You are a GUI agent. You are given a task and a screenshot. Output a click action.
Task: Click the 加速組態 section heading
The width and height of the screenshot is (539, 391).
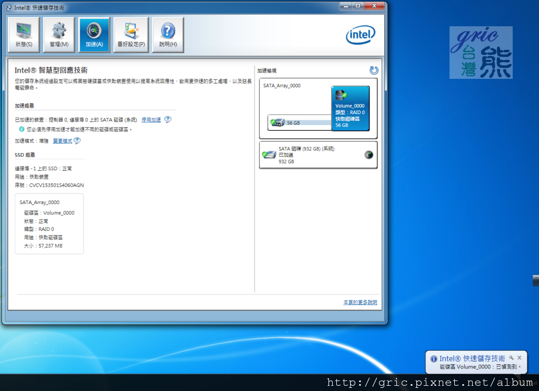(24, 106)
